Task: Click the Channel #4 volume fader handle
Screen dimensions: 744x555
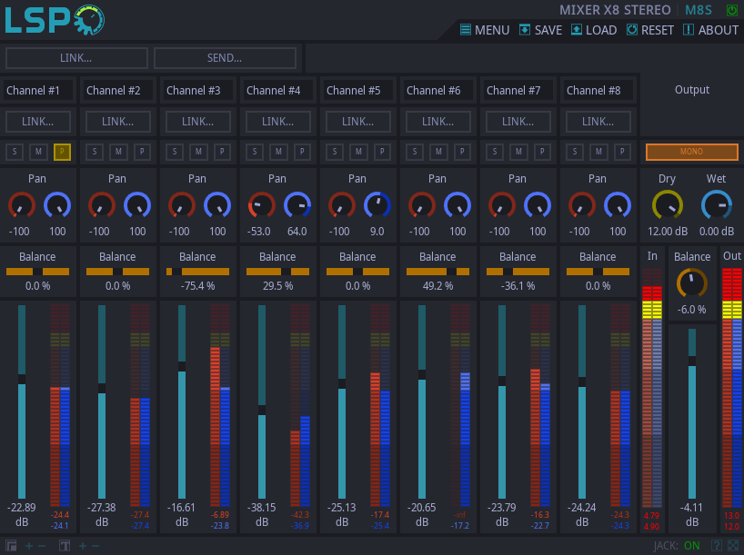Action: click(262, 410)
